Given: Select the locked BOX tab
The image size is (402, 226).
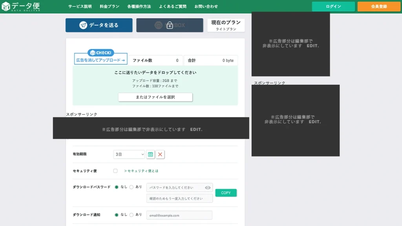Looking at the screenshot, I should (x=170, y=25).
